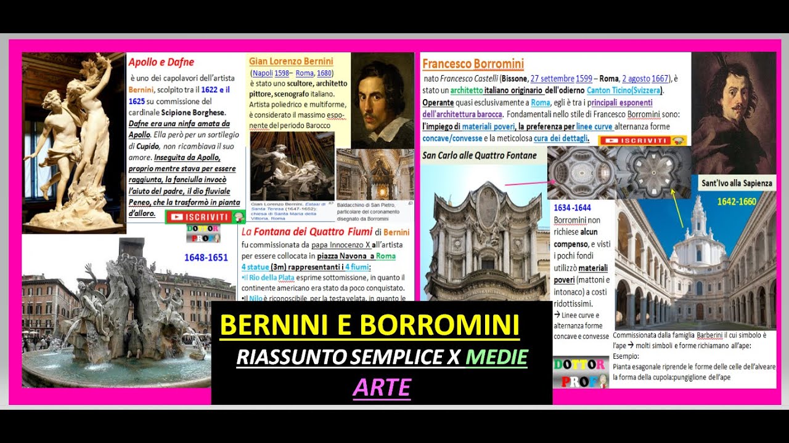Image resolution: width=789 pixels, height=443 pixels.
Task: Click the 'piazza Navona' underlined text
Action: click(343, 255)
